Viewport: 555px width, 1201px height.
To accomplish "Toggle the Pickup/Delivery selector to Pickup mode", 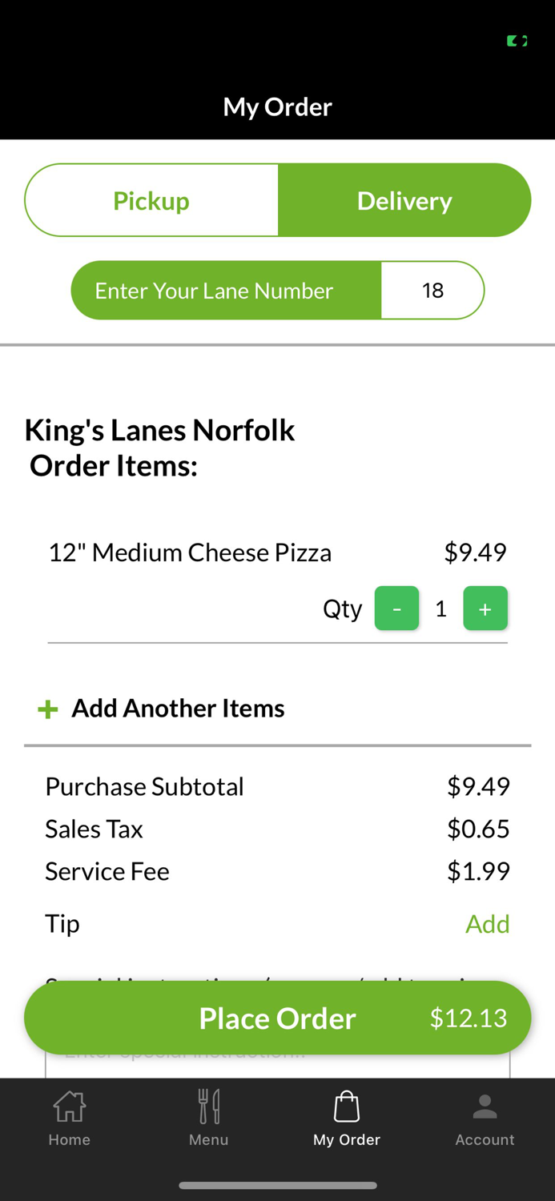I will click(x=151, y=200).
